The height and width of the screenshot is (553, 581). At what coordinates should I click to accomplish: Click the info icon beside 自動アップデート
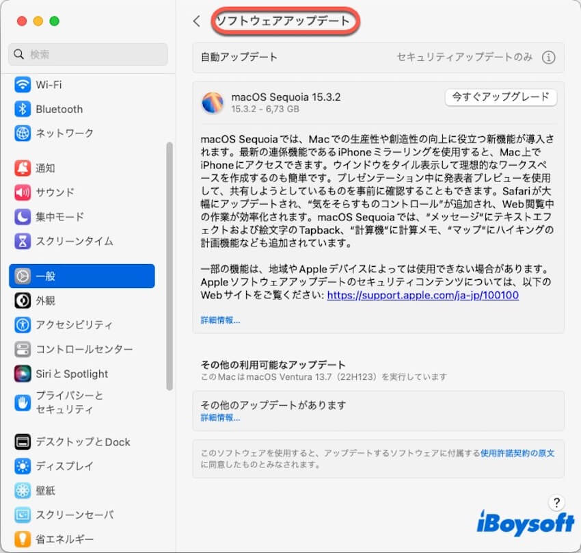coord(548,57)
